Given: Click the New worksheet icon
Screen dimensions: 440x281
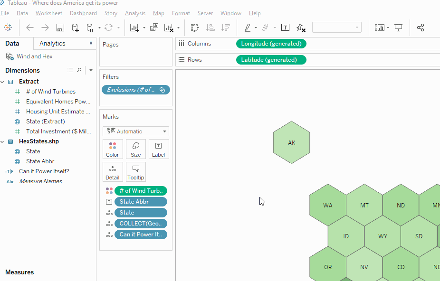Looking at the screenshot, I should (134, 28).
